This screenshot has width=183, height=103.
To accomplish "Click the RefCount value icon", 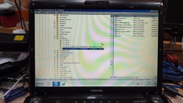I will pos(116,29).
